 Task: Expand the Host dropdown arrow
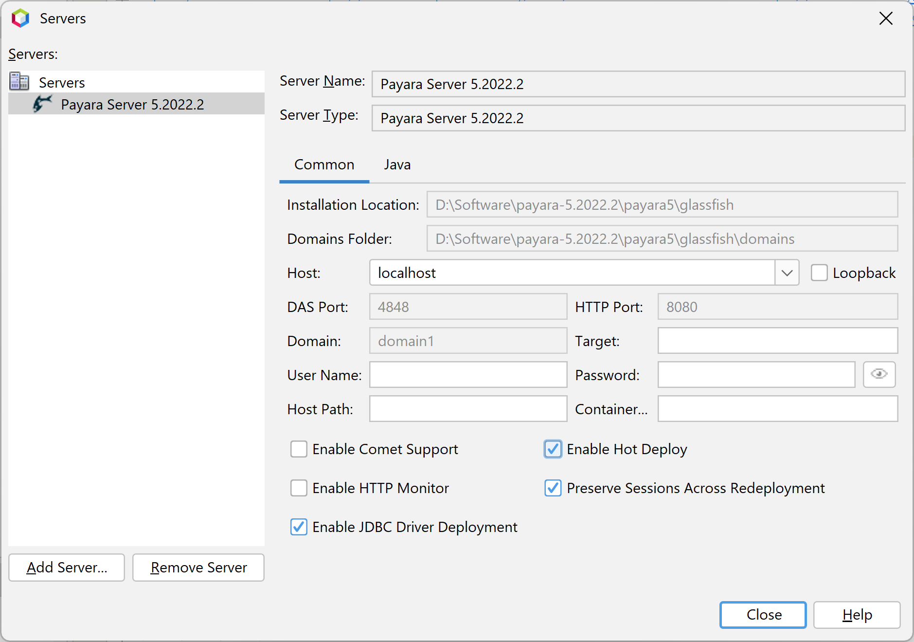point(787,273)
